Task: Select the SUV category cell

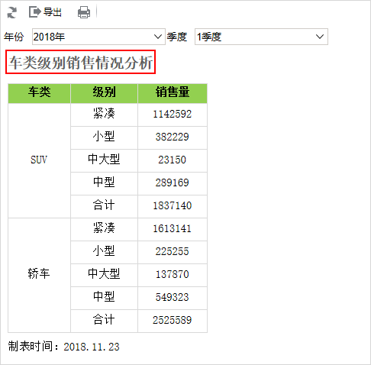Action: [39, 160]
